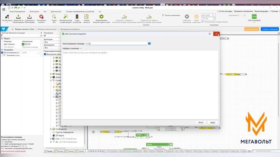Toggle the manual changes checkbox in ribbon
Image resolution: width=280 pixels, height=157 pixels.
click(x=163, y=15)
